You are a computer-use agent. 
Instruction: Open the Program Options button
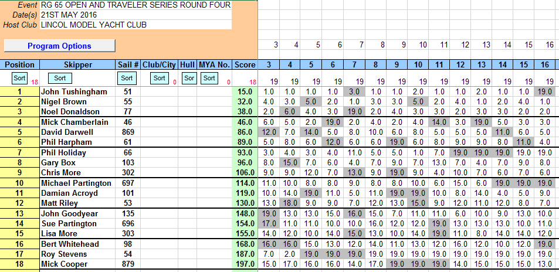tap(59, 46)
